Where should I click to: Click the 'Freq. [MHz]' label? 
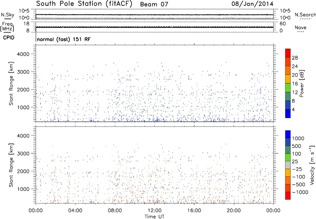click(7, 27)
